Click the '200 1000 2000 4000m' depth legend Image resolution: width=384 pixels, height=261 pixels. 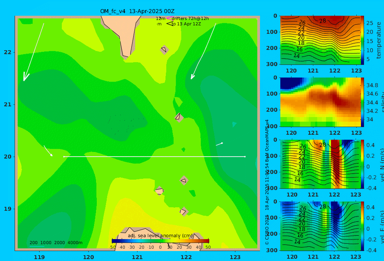click(56, 243)
